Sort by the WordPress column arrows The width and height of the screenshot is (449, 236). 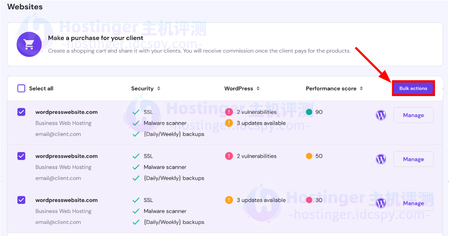coord(258,89)
